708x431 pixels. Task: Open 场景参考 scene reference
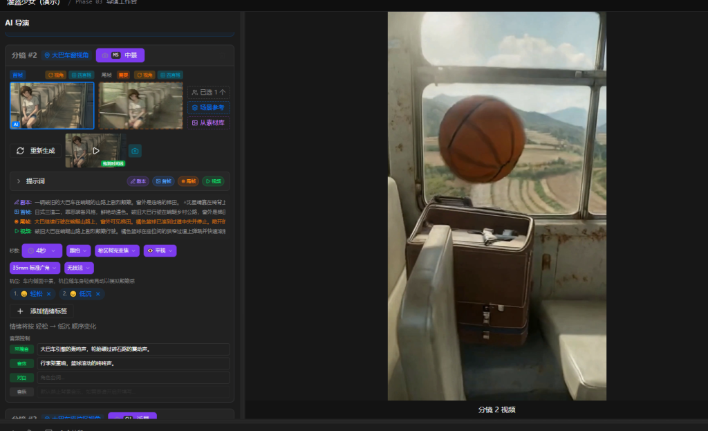209,108
